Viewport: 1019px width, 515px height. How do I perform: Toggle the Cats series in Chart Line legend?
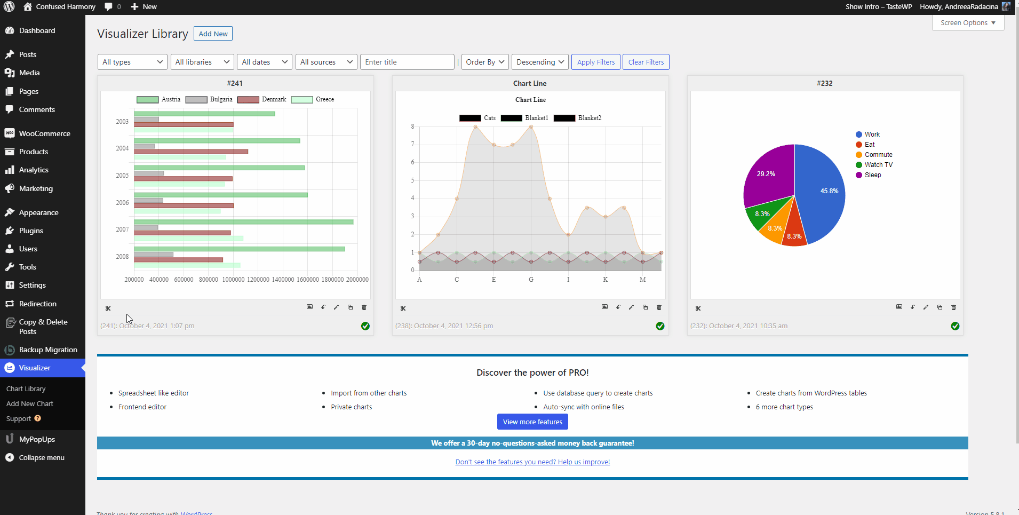coord(477,118)
